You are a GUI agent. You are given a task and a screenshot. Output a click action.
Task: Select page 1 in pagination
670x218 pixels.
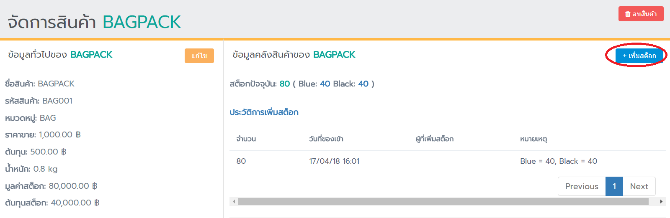coord(614,186)
